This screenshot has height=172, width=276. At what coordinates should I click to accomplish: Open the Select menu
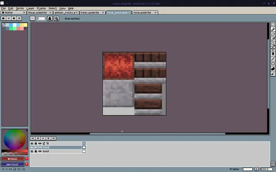53,8
